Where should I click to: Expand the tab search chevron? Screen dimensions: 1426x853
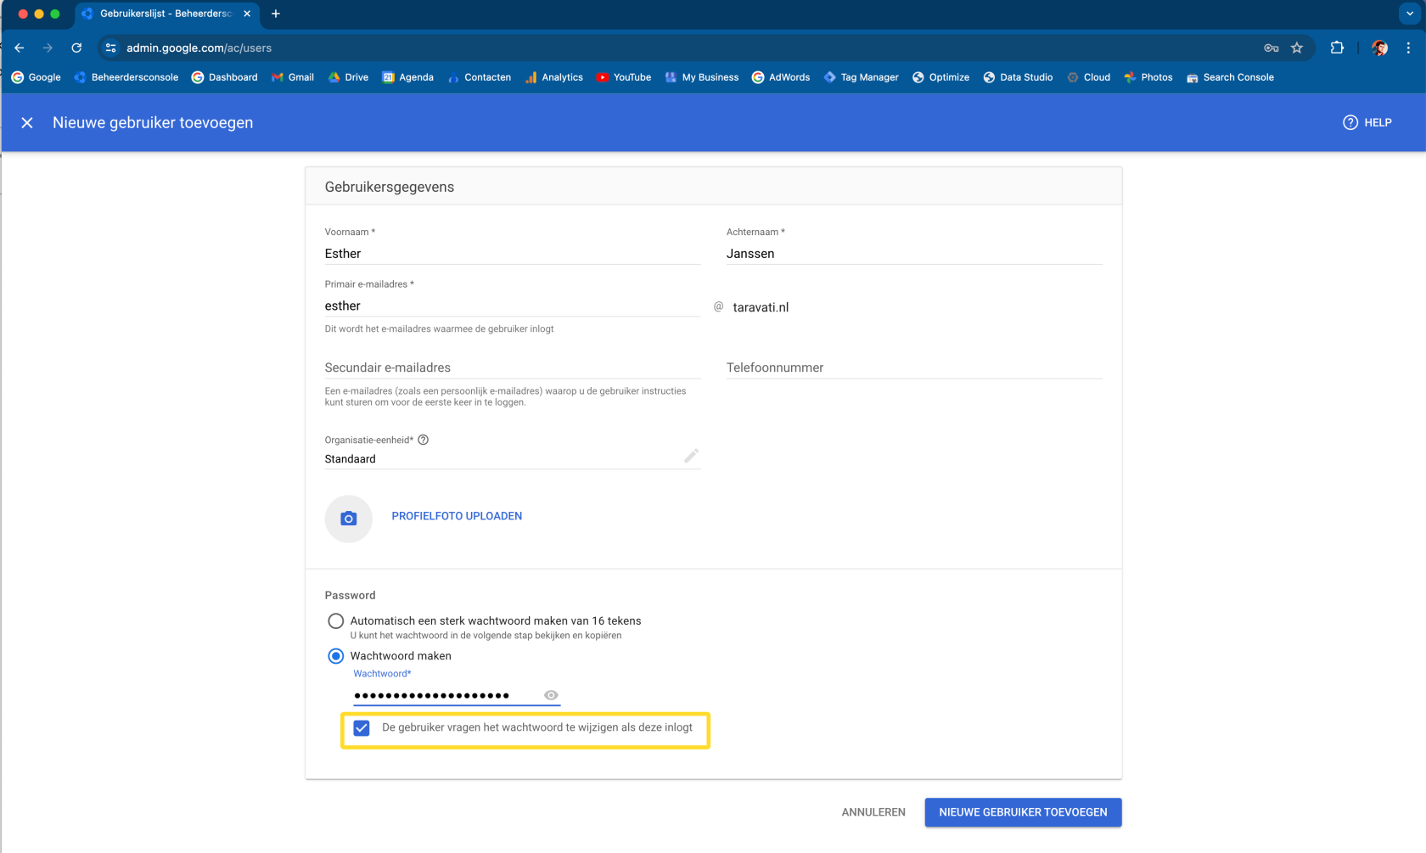[x=1410, y=14]
